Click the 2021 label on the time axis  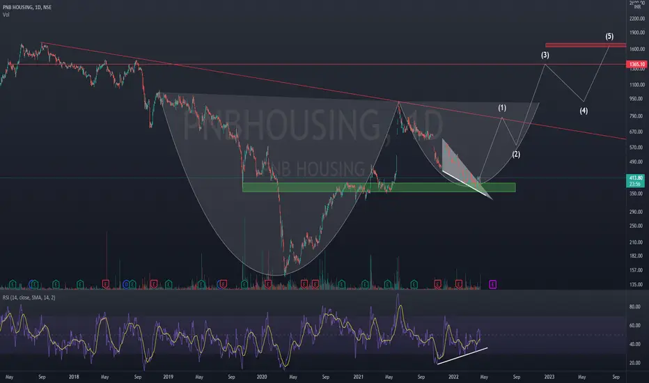click(359, 377)
